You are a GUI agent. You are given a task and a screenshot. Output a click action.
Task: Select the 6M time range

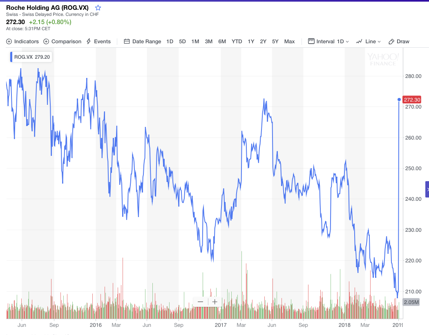pos(222,42)
